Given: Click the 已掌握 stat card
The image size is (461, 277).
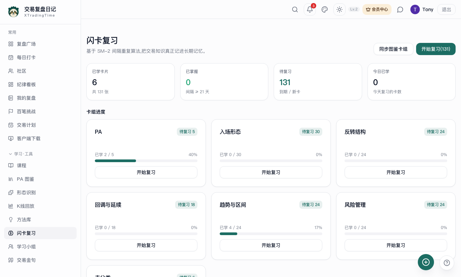Looking at the screenshot, I should point(224,82).
